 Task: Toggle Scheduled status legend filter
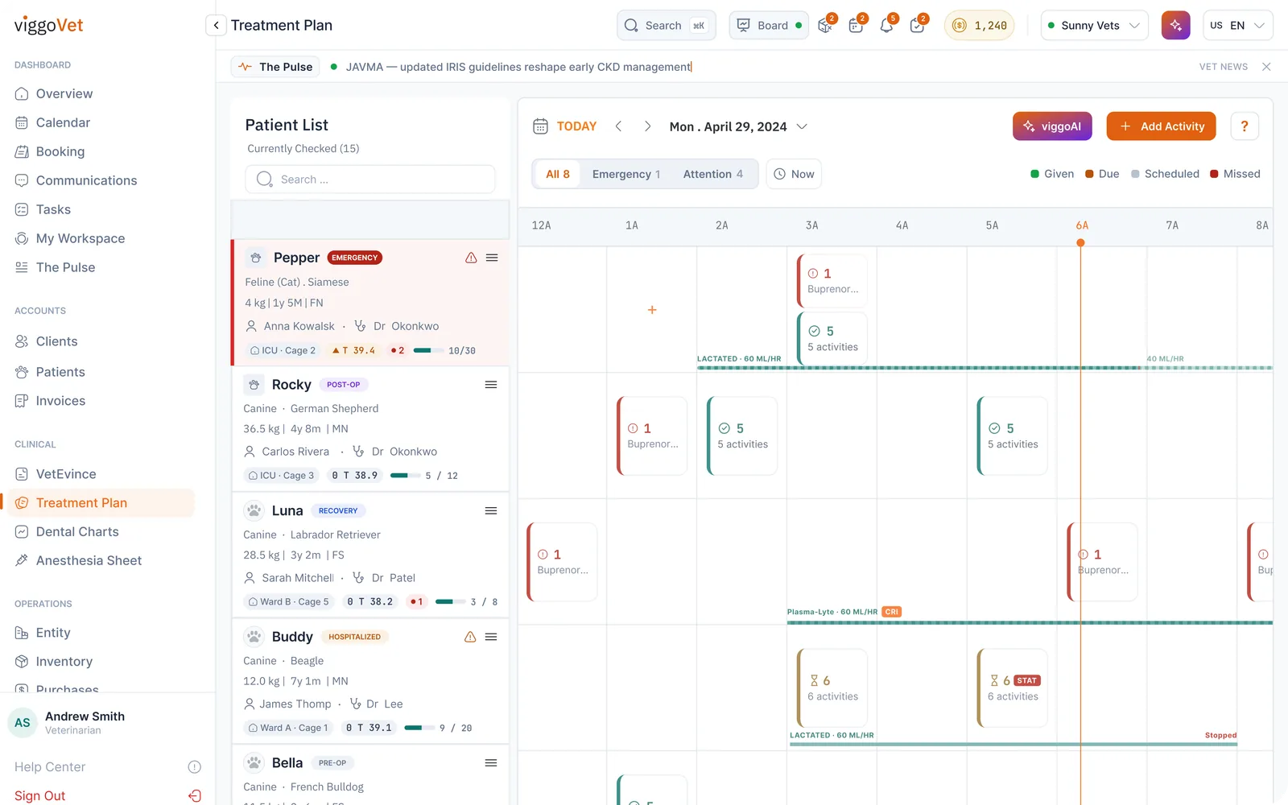point(1165,174)
